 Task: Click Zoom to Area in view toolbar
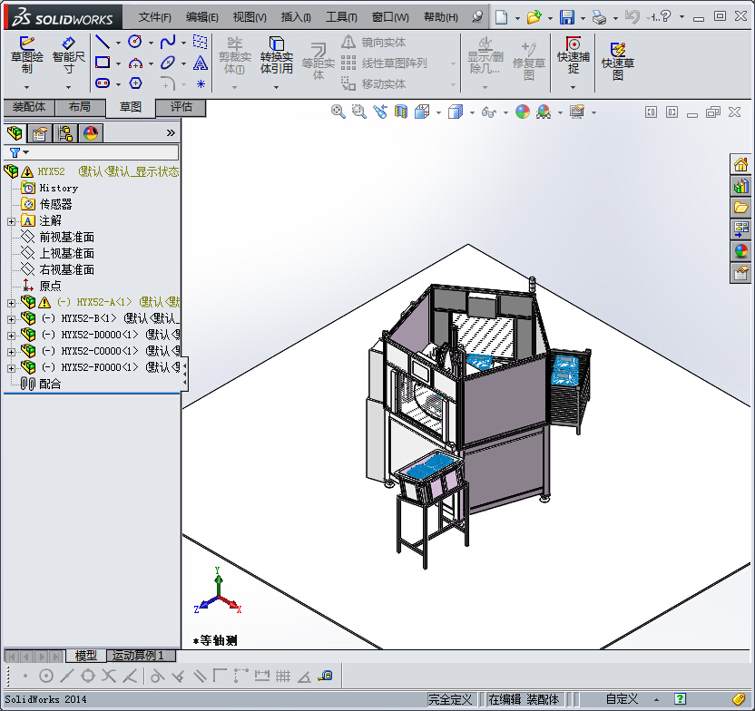(x=358, y=112)
